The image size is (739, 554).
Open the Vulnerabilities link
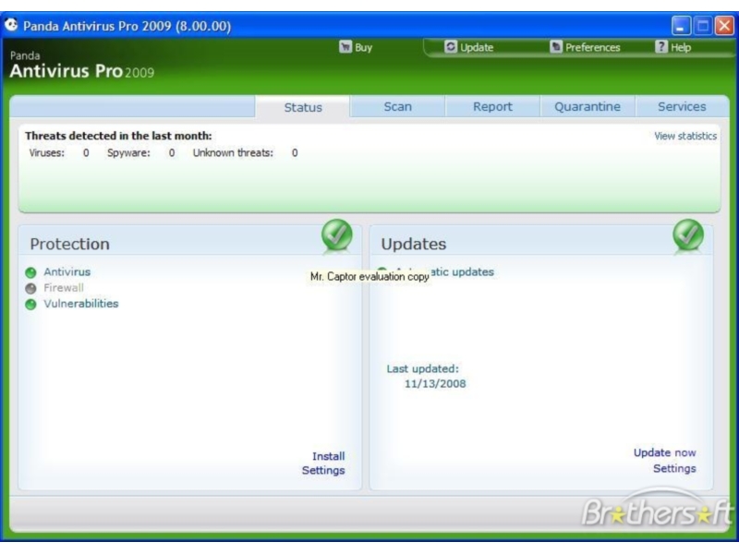point(81,304)
